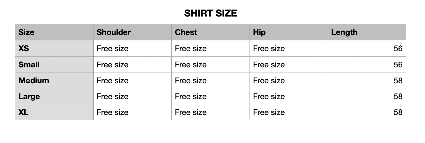This screenshot has height=143, width=425.
Task: Select the Size column header
Action: (x=26, y=32)
